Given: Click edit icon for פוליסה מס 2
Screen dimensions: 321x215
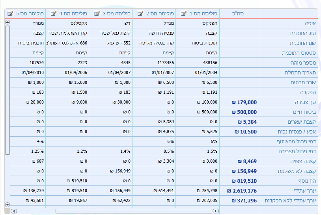Looking at the screenshot, I should [x=140, y=14].
